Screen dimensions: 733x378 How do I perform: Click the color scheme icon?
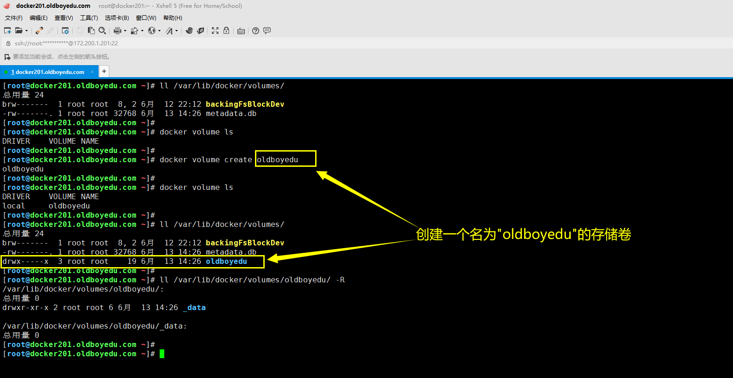pos(134,30)
